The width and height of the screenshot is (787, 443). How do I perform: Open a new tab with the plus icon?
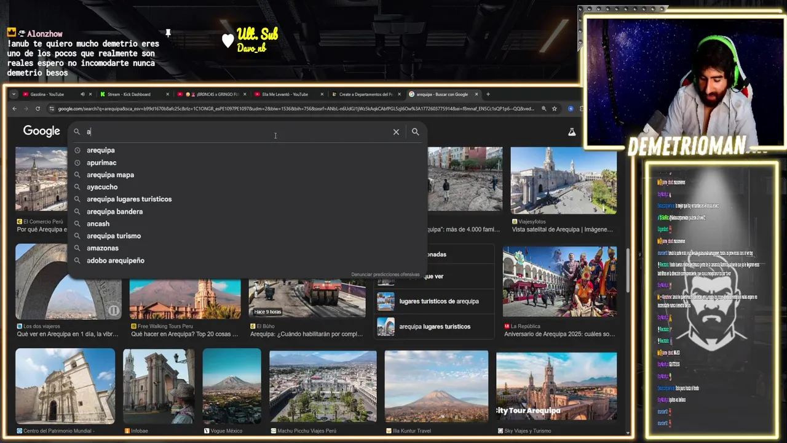tap(488, 94)
